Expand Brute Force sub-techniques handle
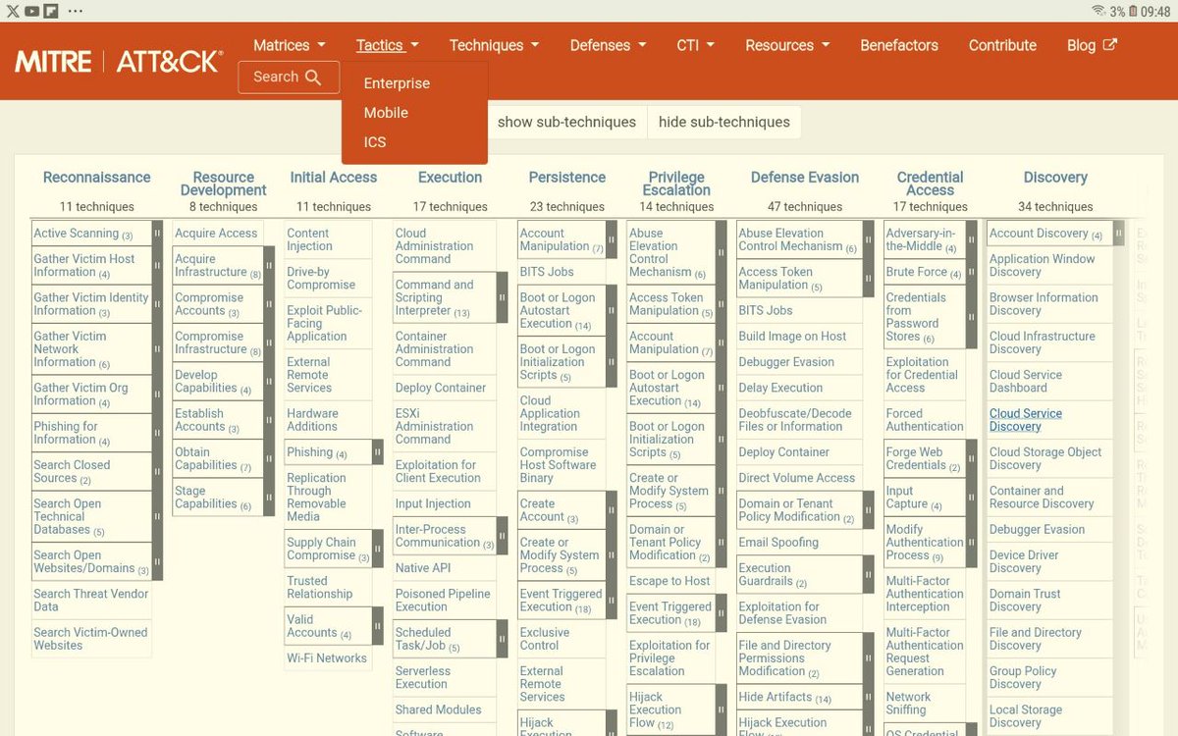The width and height of the screenshot is (1178, 736). 971,272
